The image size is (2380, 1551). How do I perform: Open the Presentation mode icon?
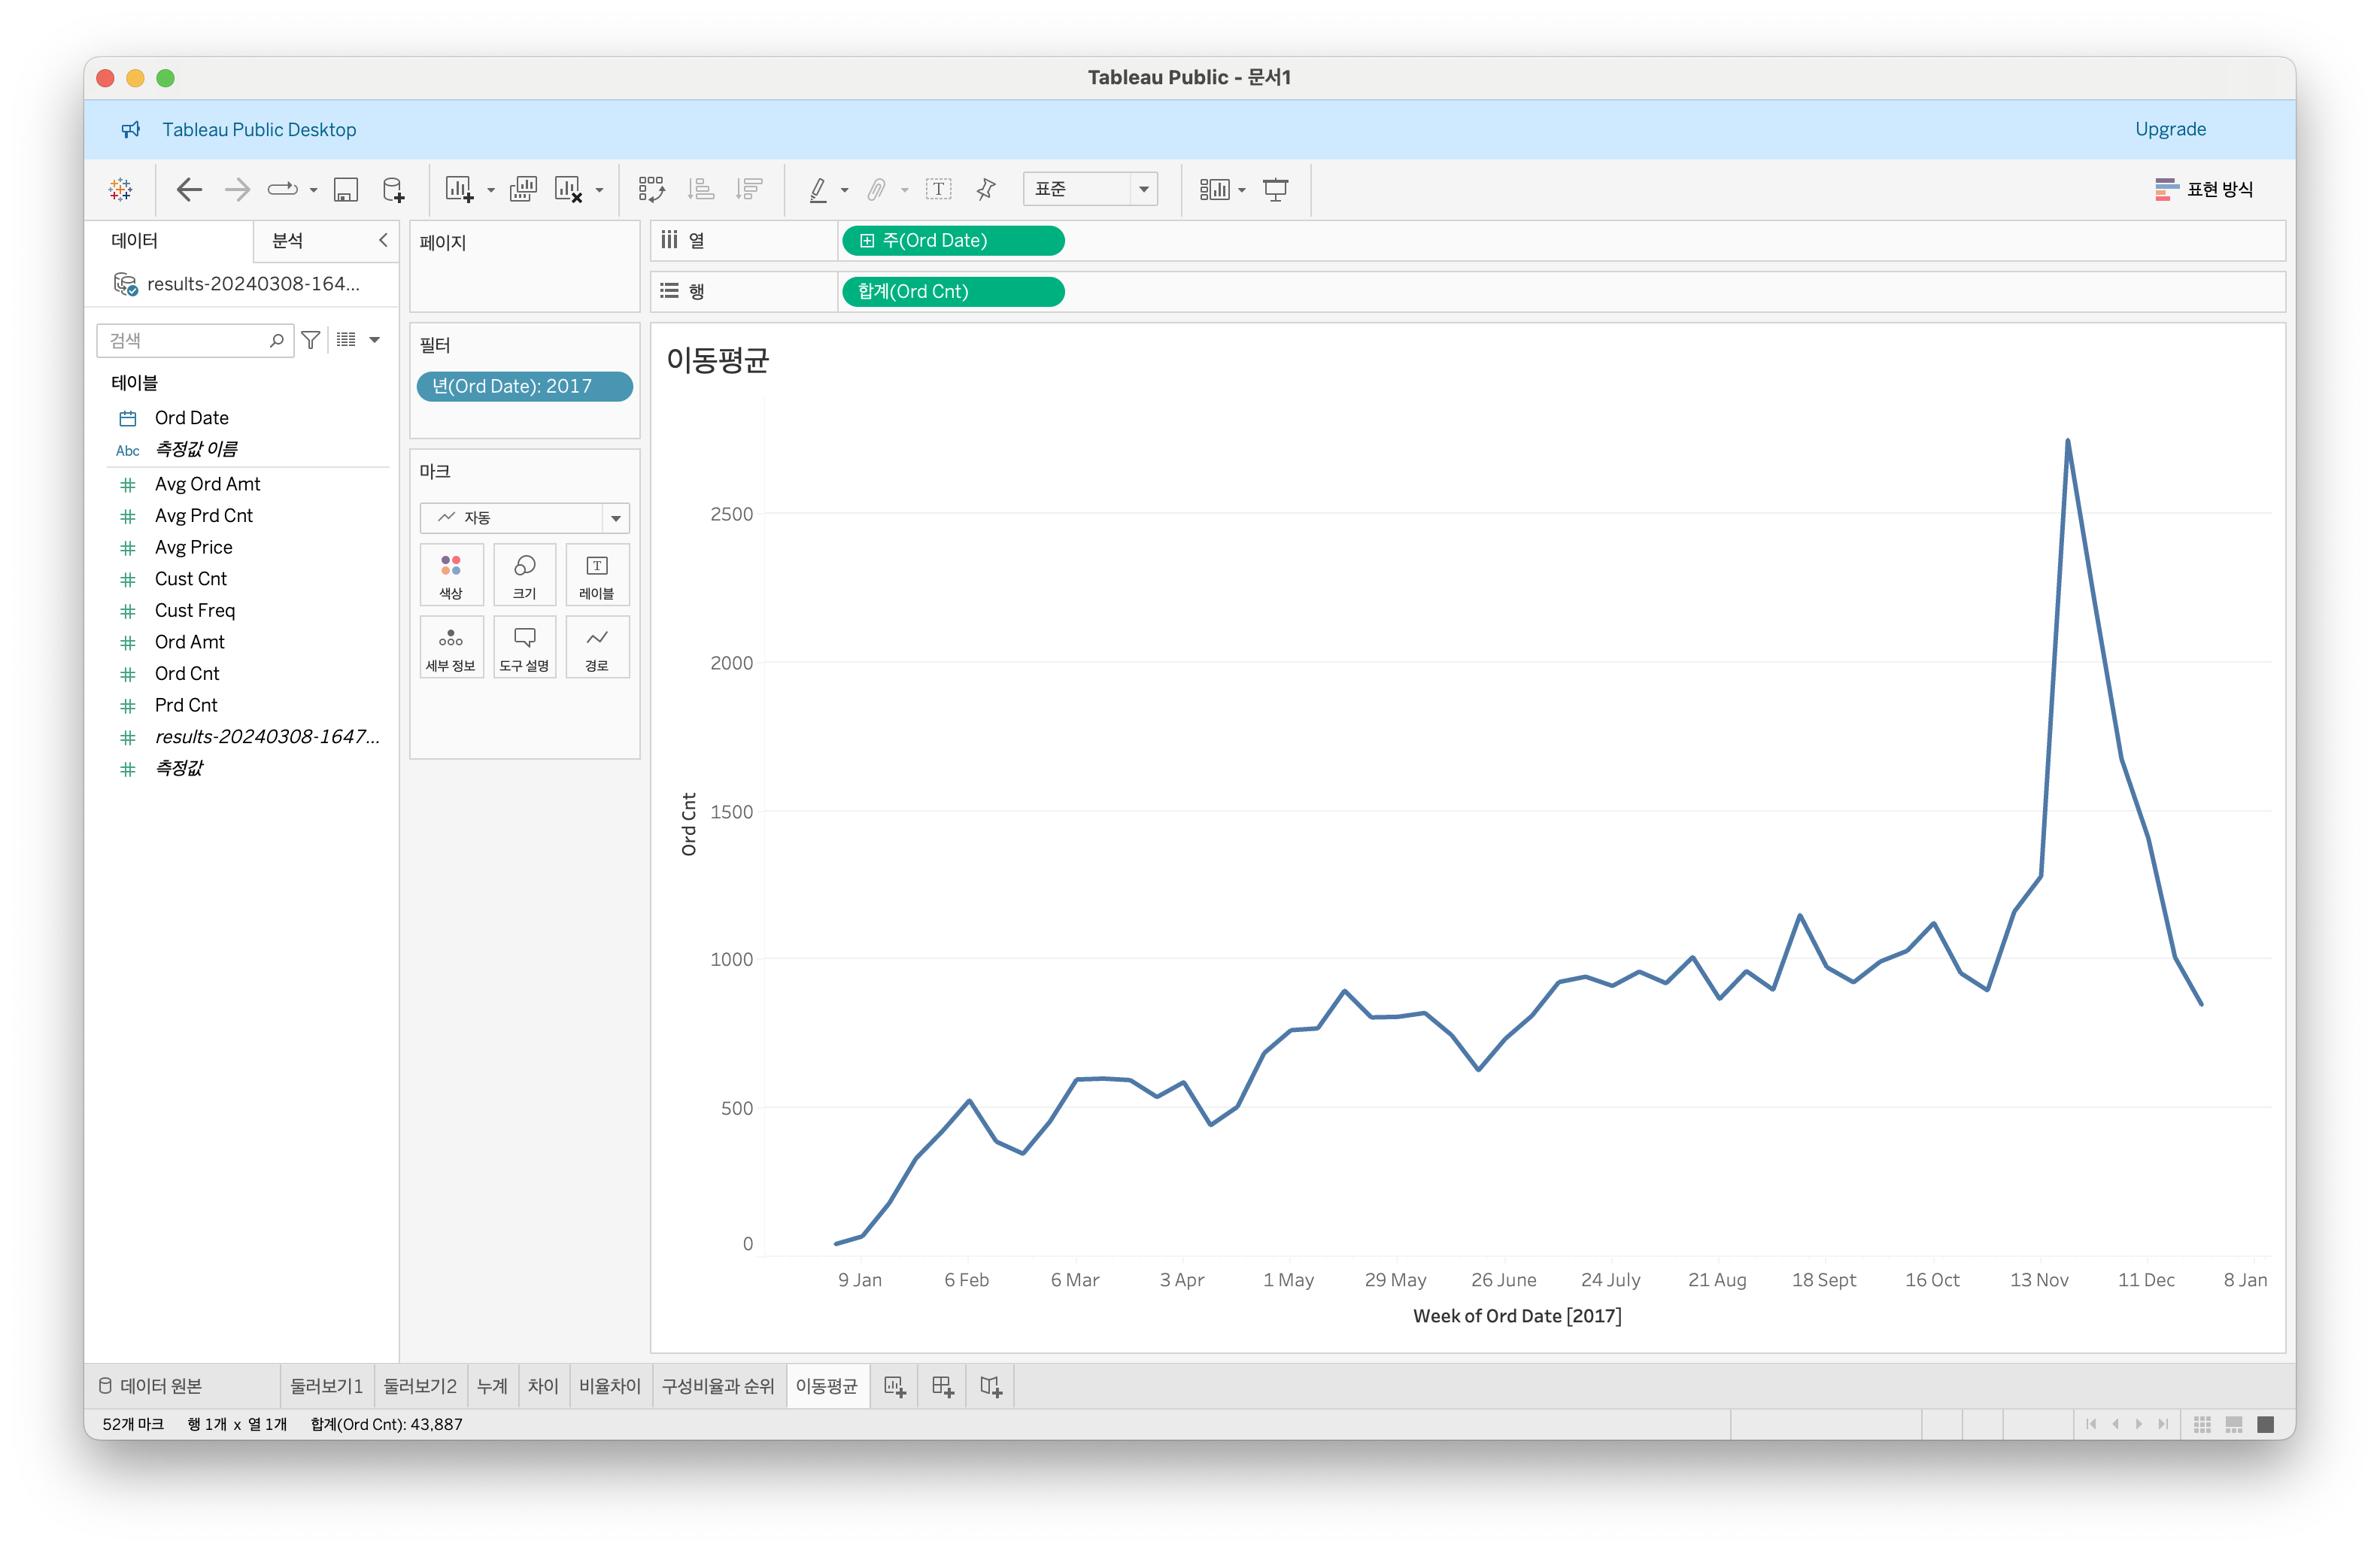1275,189
